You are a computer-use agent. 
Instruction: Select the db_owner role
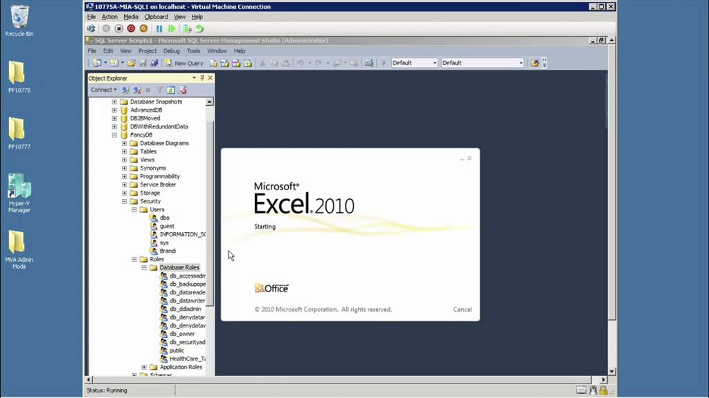182,334
